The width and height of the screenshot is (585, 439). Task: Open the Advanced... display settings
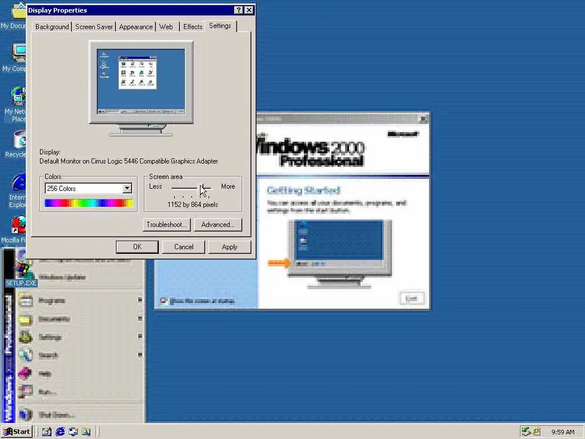(218, 225)
